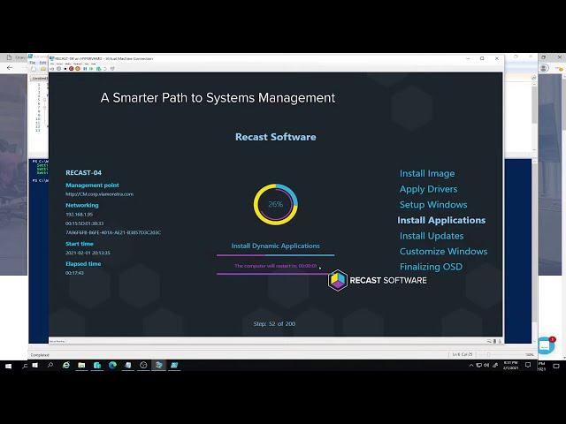This screenshot has width=566, height=424.
Task: Click the IP address '192.168.1.95'
Action: click(79, 214)
